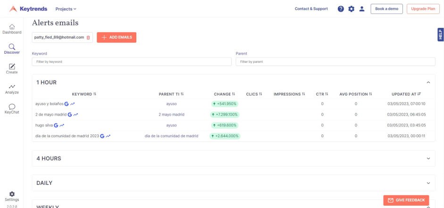Open the help question mark icon
The image size is (444, 208).
click(x=341, y=9)
